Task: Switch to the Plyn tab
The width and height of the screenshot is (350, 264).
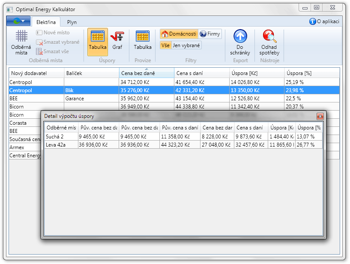Action: pyautogui.click(x=72, y=22)
